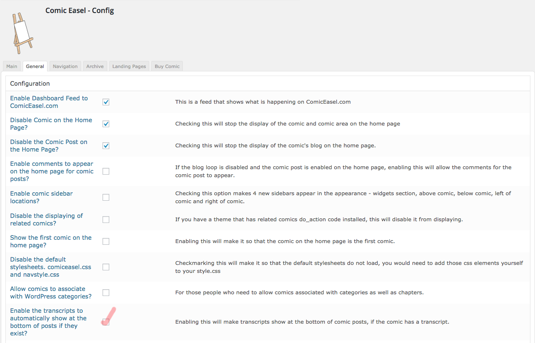Switch to the Main tab

[12, 66]
